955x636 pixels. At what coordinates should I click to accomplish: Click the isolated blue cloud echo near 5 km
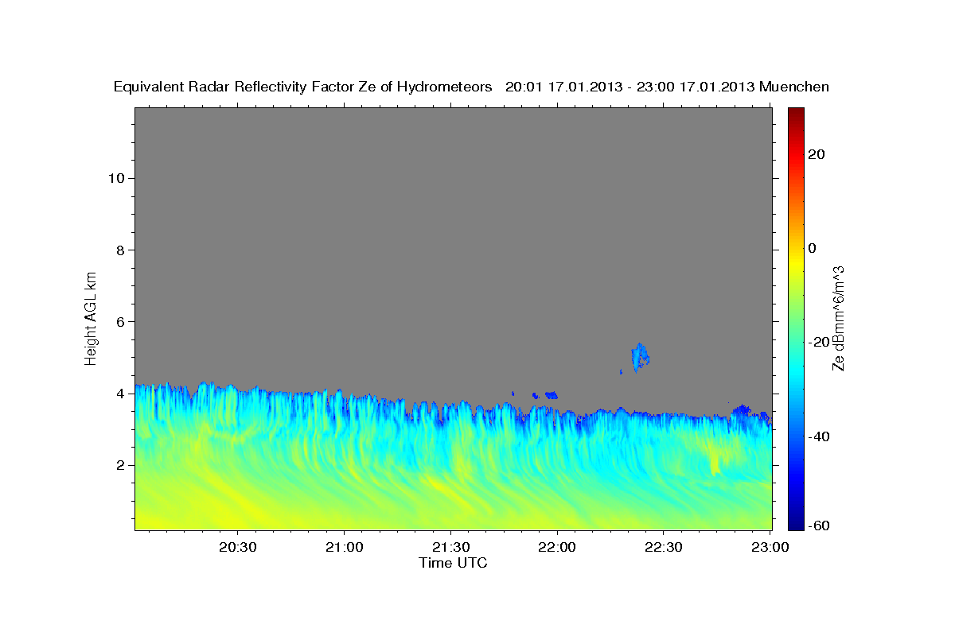coord(641,358)
